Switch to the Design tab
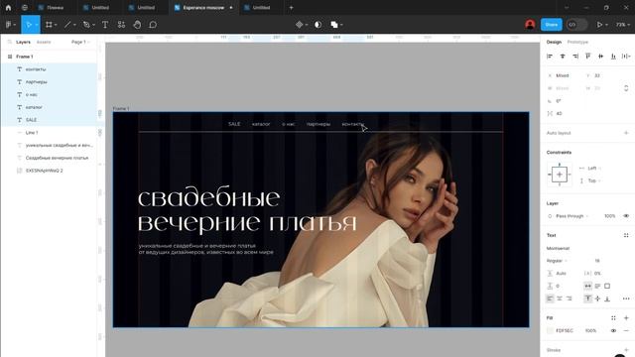 [x=554, y=42]
